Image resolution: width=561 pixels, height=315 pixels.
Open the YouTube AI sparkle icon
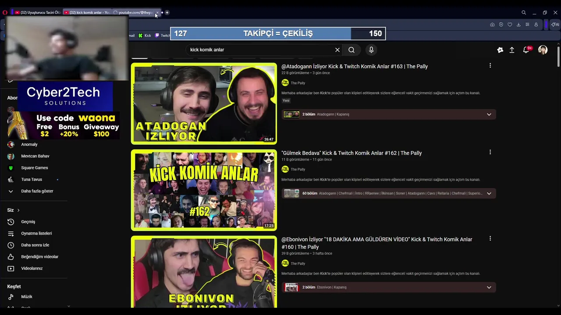pyautogui.click(x=500, y=50)
